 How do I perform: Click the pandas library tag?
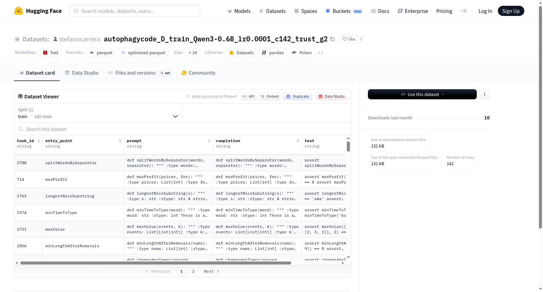(273, 53)
